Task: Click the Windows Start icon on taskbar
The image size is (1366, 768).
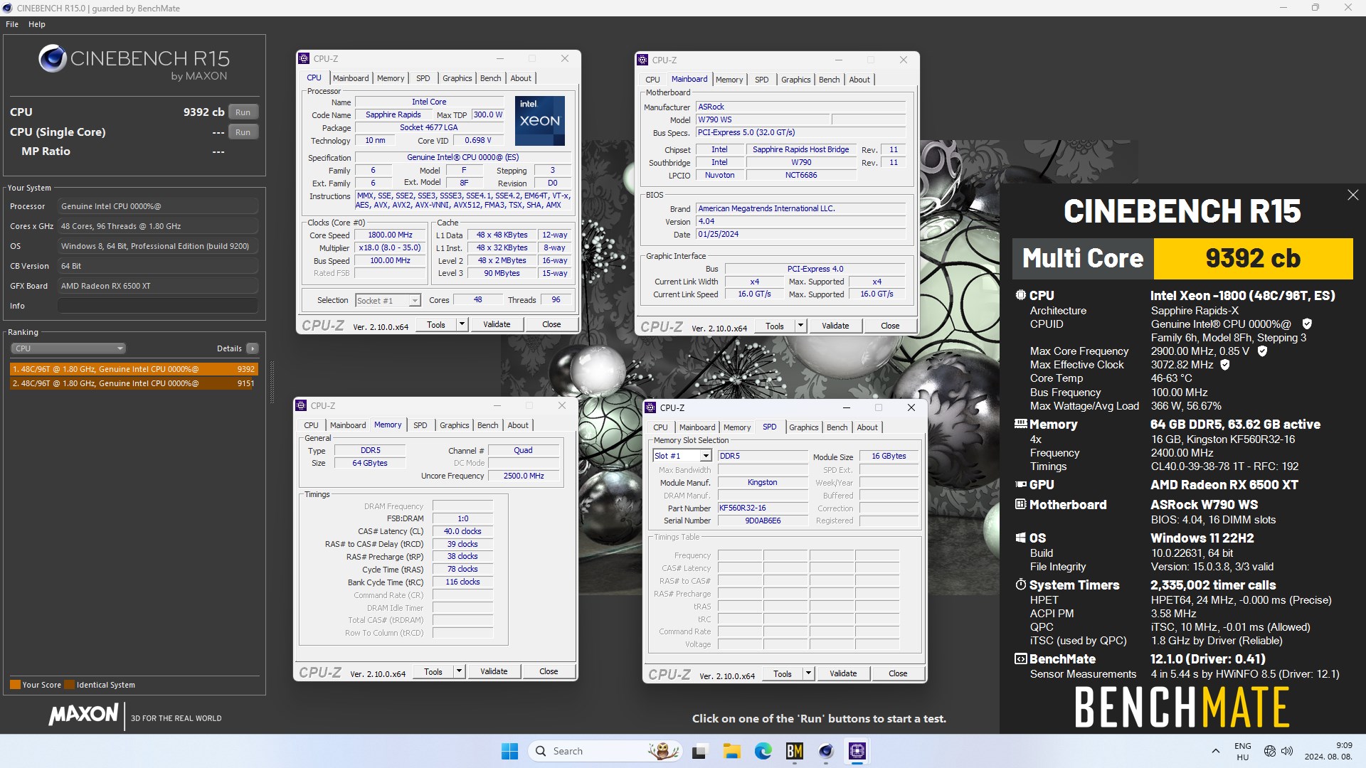Action: click(509, 751)
